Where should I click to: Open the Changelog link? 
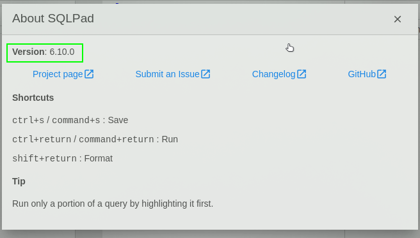279,74
